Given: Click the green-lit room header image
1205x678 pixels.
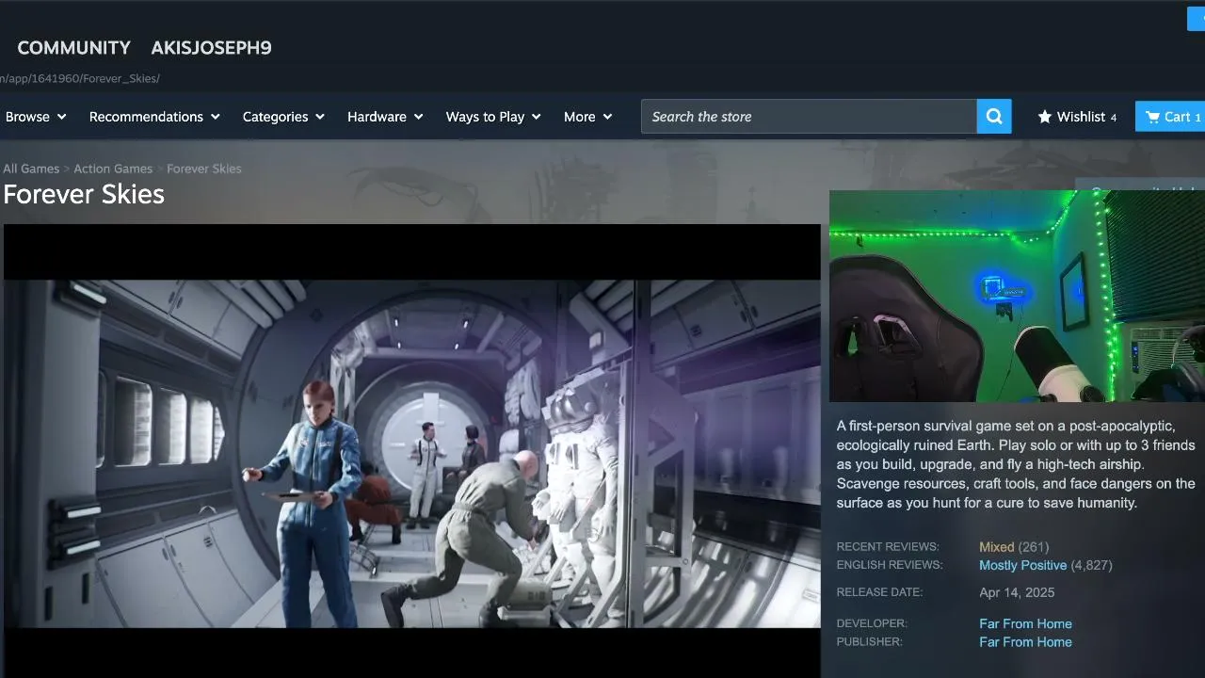Looking at the screenshot, I should 1017,297.
